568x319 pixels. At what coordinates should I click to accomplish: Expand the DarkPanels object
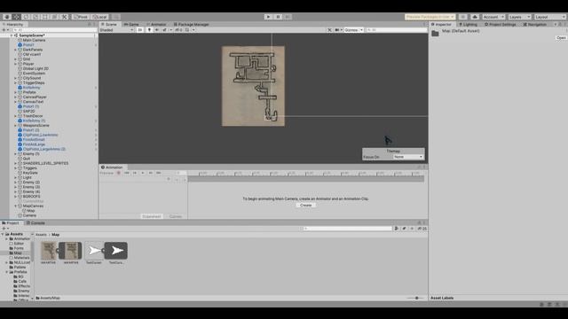point(16,50)
